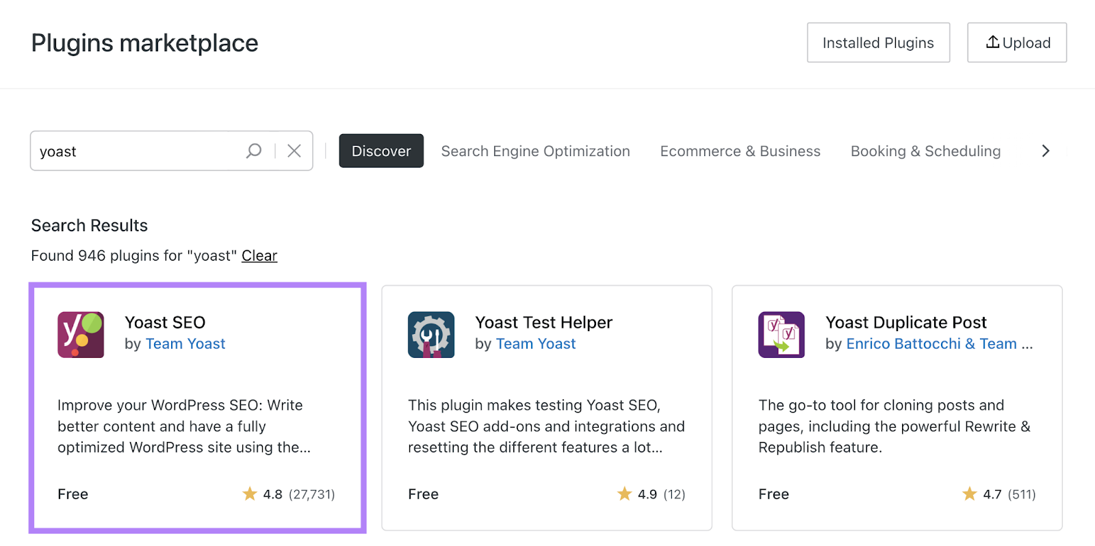
Task: Open Enrico Battocchi & Team author link
Action: (931, 344)
